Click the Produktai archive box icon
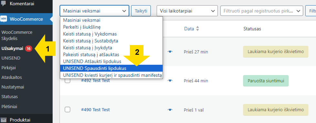The image size is (316, 123). coord(4,120)
